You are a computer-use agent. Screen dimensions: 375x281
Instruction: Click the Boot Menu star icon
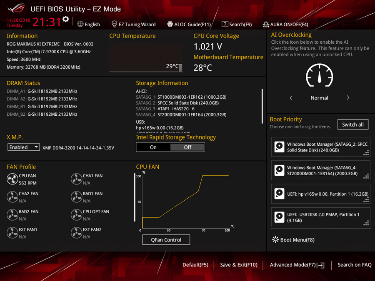click(275, 239)
